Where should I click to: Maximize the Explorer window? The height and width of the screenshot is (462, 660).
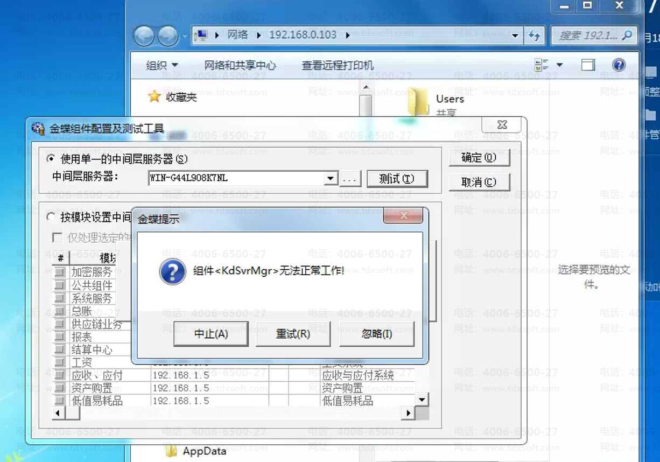click(587, 6)
